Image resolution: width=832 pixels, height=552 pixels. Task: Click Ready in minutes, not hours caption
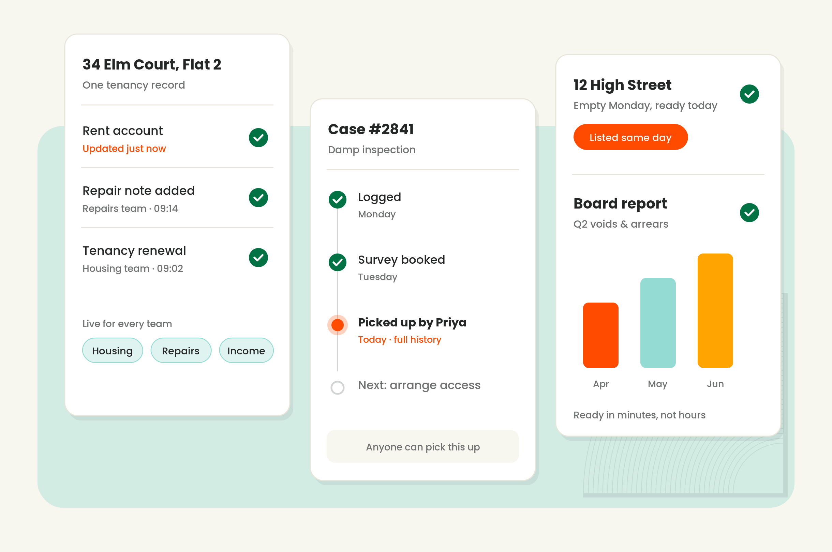[x=639, y=415]
